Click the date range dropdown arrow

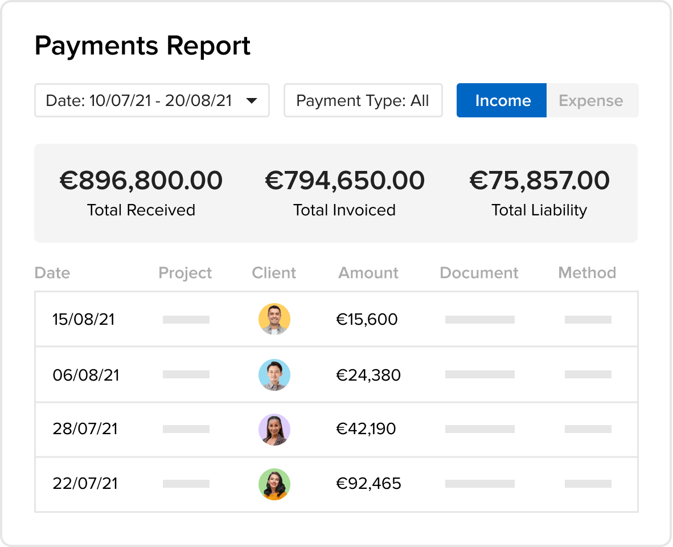252,101
